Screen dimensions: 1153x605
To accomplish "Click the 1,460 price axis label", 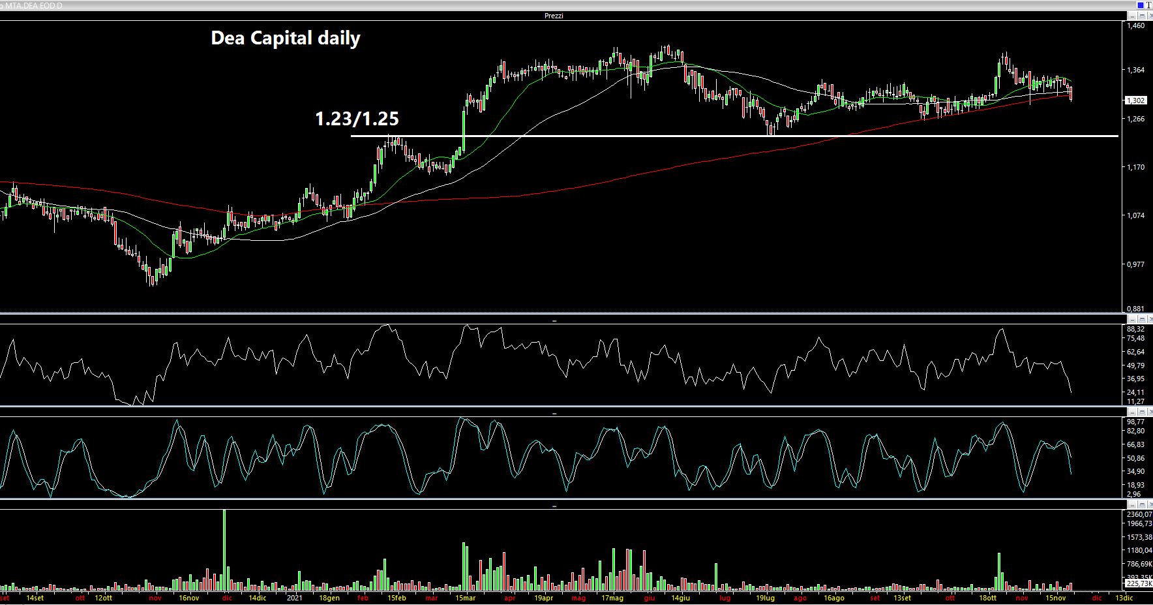I will point(1137,26).
